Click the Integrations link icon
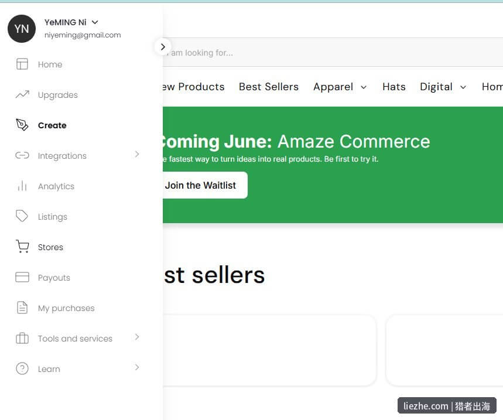Viewport: 503px width, 420px height. click(x=22, y=156)
